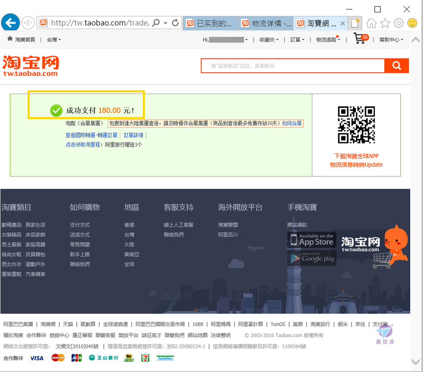Expand the 物流追蹤 dropdown
The width and height of the screenshot is (423, 372).
pyautogui.click(x=328, y=40)
